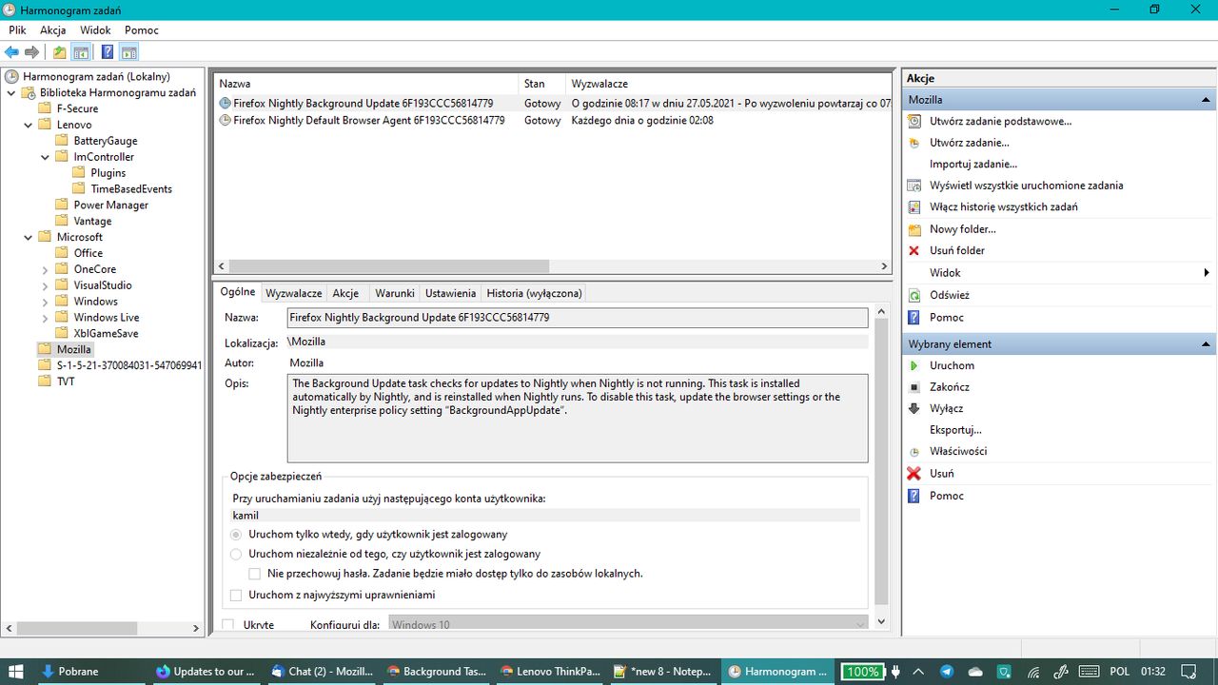Screen dimensions: 1218x685
Task: Select the F-Secure folder in tree
Action: tap(77, 108)
